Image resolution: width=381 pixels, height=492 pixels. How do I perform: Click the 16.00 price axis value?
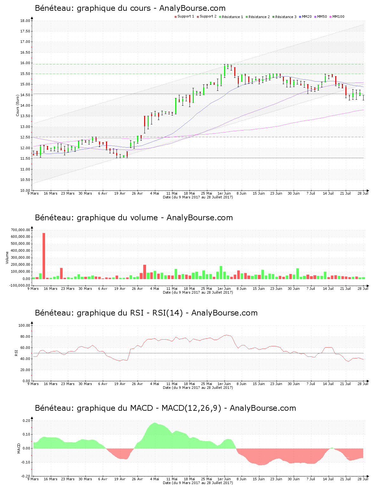(x=25, y=63)
